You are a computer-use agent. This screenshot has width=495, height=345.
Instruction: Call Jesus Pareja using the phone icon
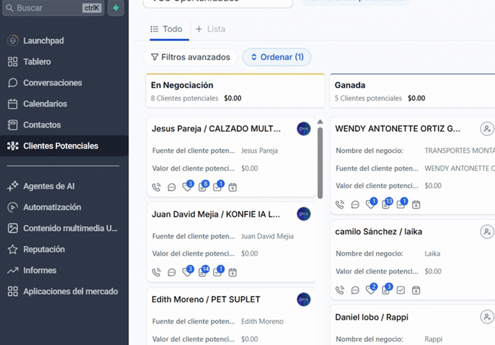(x=156, y=187)
